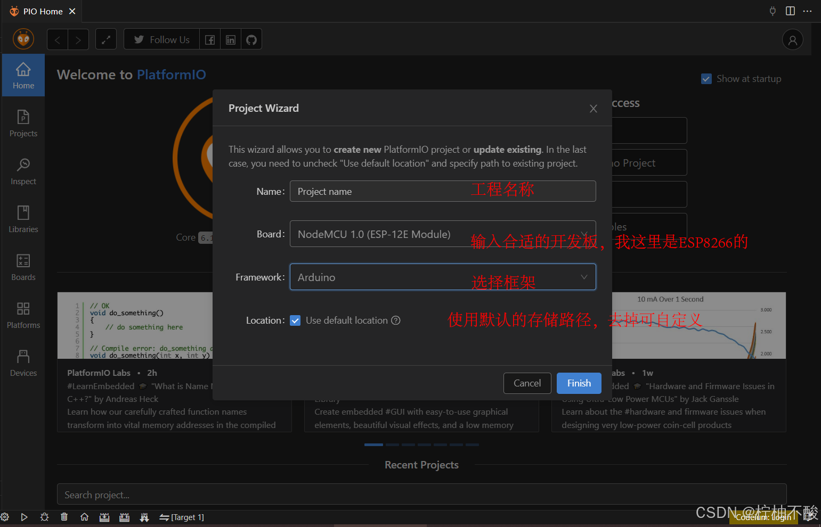Open the 10 mA Over 1 Second chart thumbnail
This screenshot has height=527, width=821.
(699, 325)
